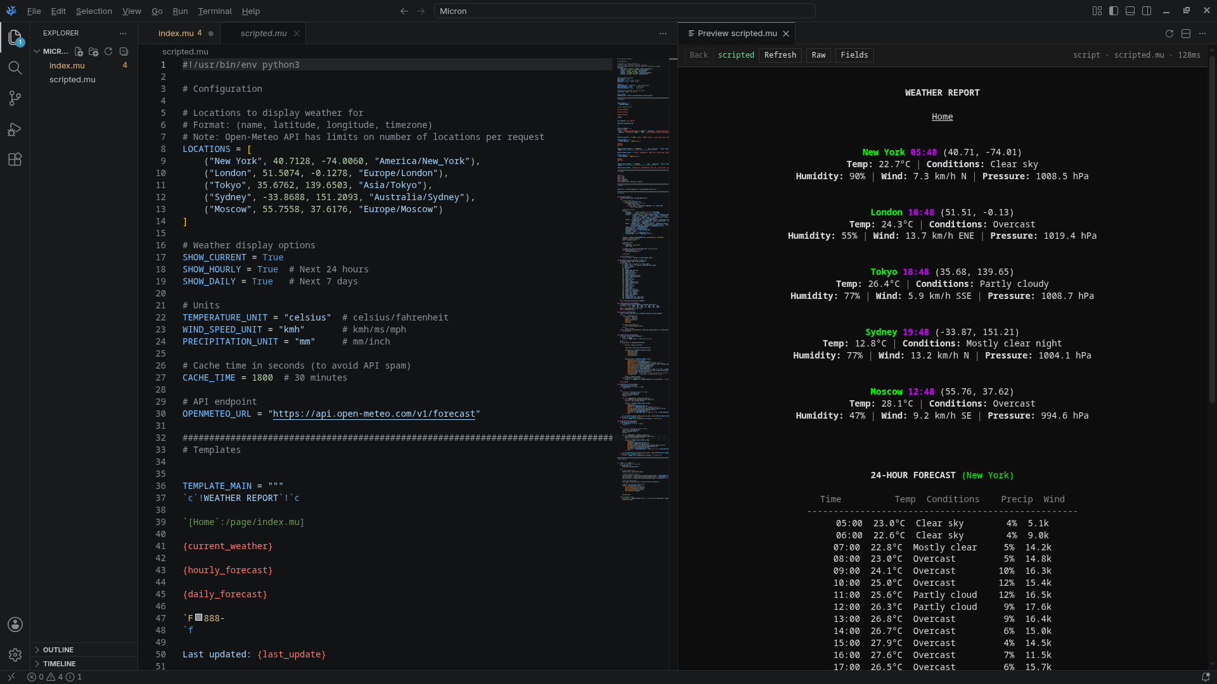
Task: Click the preview pane vertical scrollbar
Action: [x=1212, y=228]
